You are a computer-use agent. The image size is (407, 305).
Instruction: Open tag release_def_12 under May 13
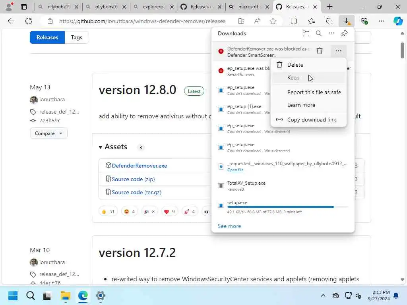click(59, 112)
